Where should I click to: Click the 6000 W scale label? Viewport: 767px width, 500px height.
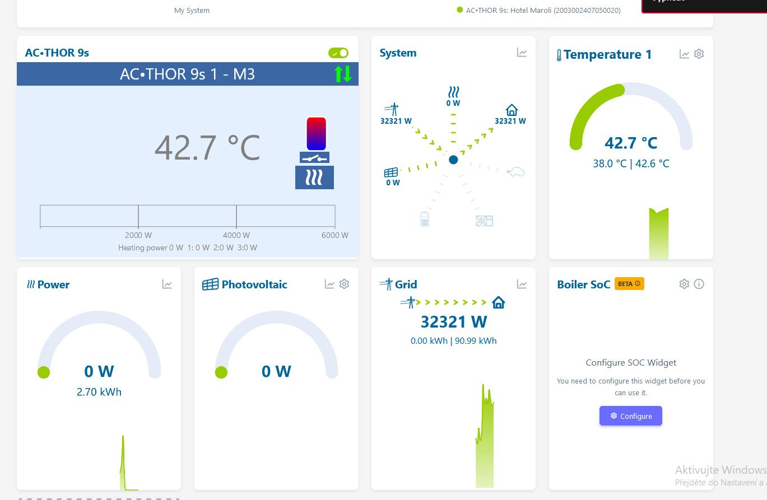[335, 235]
